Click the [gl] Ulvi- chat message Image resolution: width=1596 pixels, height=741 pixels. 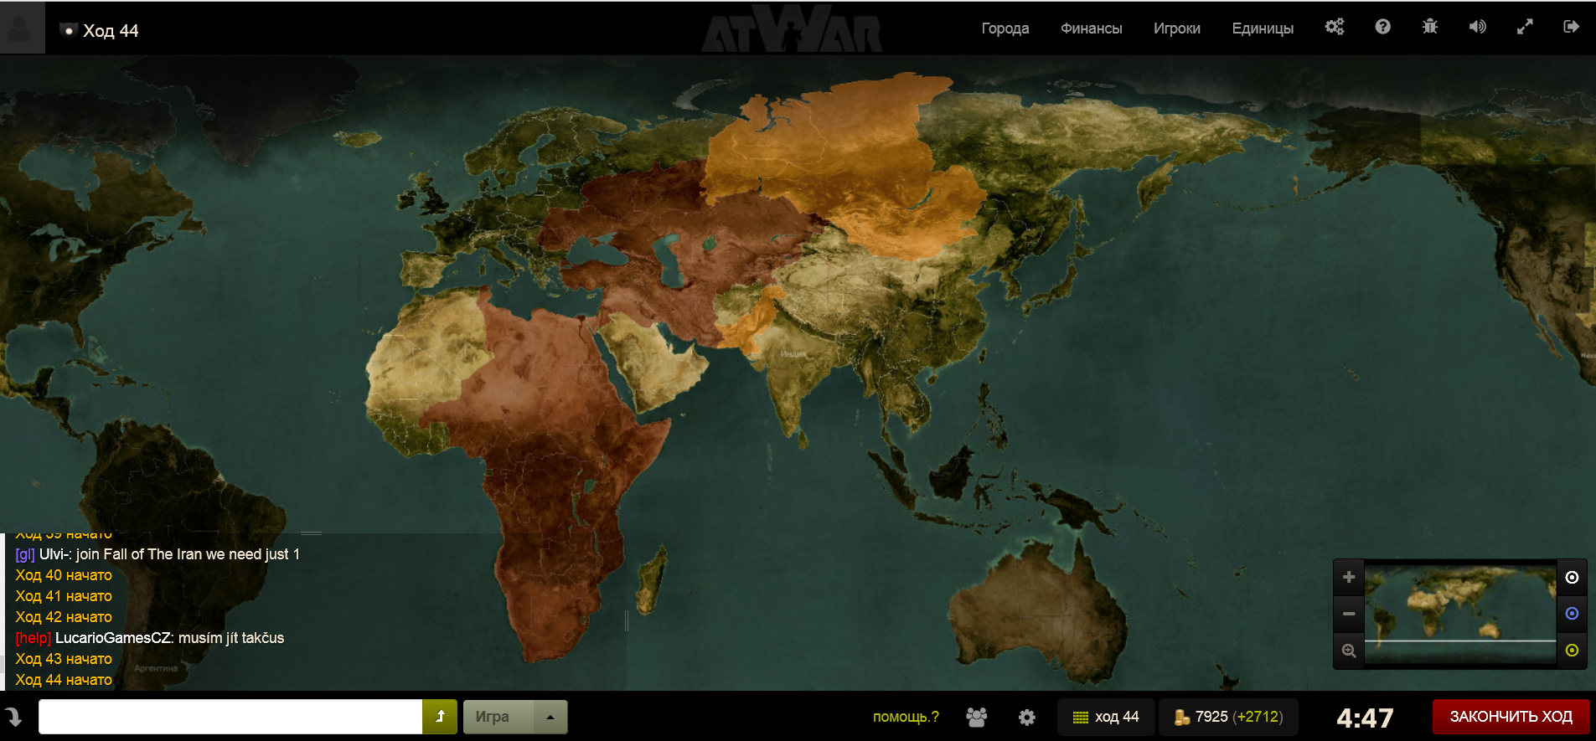click(158, 554)
